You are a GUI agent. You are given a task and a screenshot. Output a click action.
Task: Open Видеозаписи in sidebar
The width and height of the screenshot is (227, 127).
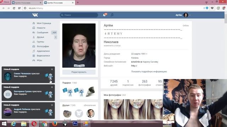[x=43, y=56]
